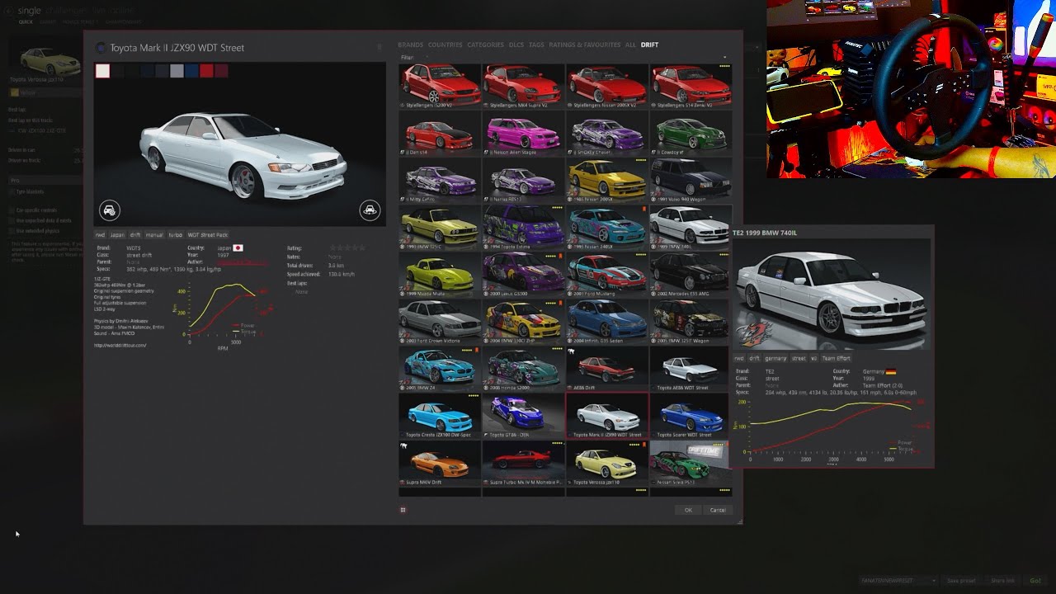Image resolution: width=1056 pixels, height=594 pixels.
Task: Open car setup icon on preview's left
Action: 110,210
